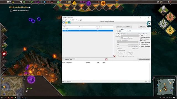Enable Compare to first scan

coord(121,38)
